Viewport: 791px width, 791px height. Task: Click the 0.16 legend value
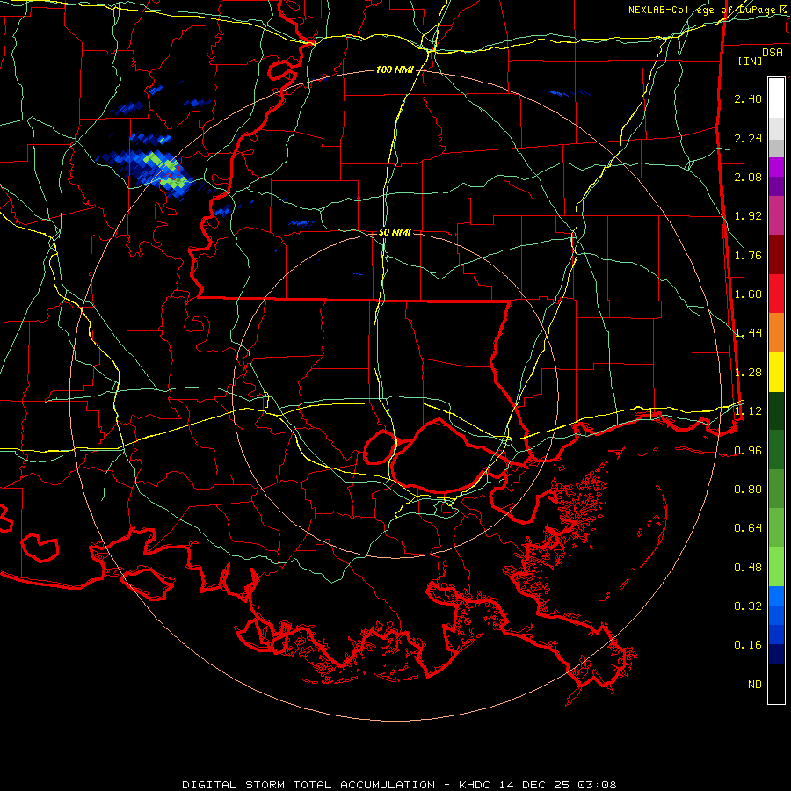[x=748, y=645]
